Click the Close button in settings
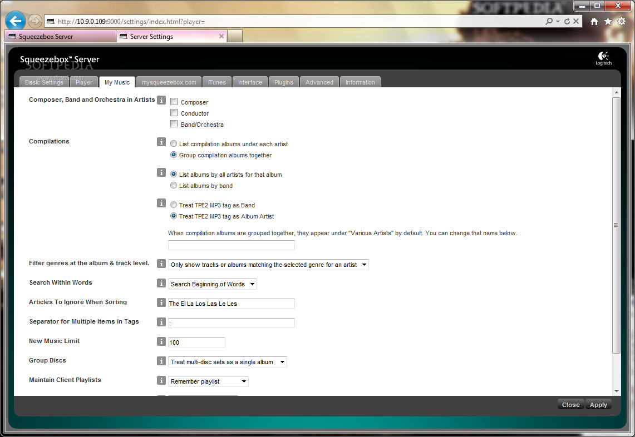Screen dimensions: 635x437 tap(570, 404)
